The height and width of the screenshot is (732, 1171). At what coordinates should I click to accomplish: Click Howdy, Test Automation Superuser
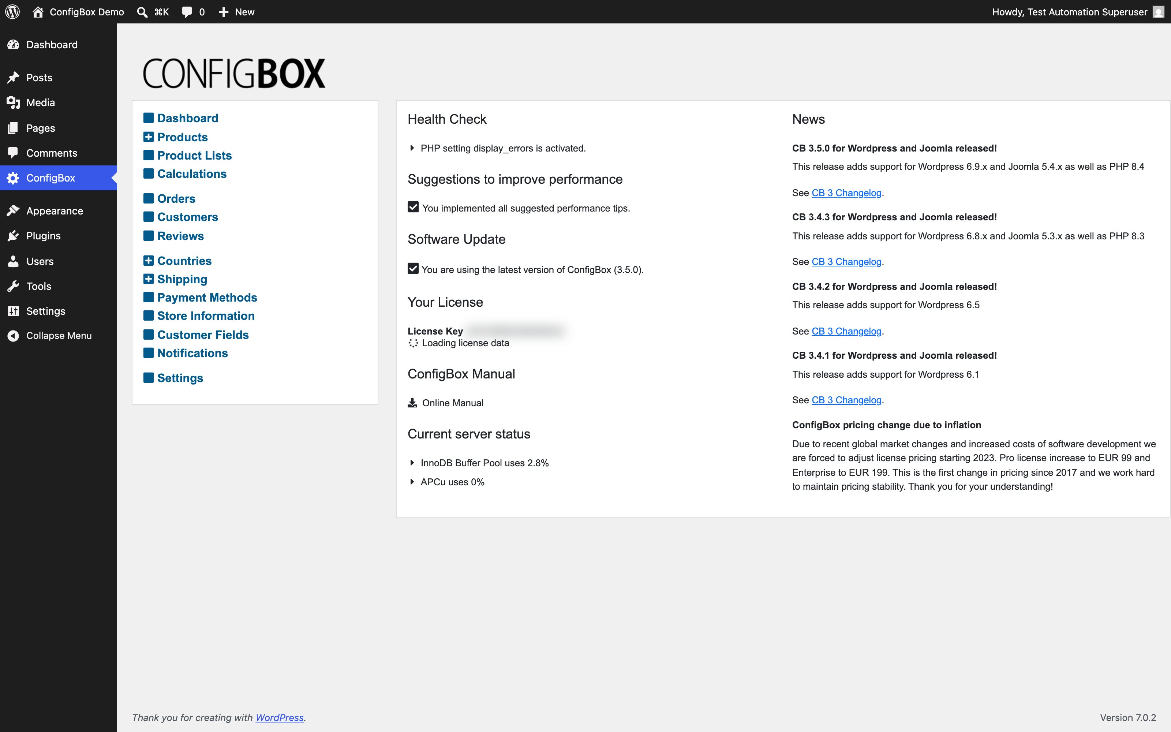point(1069,12)
